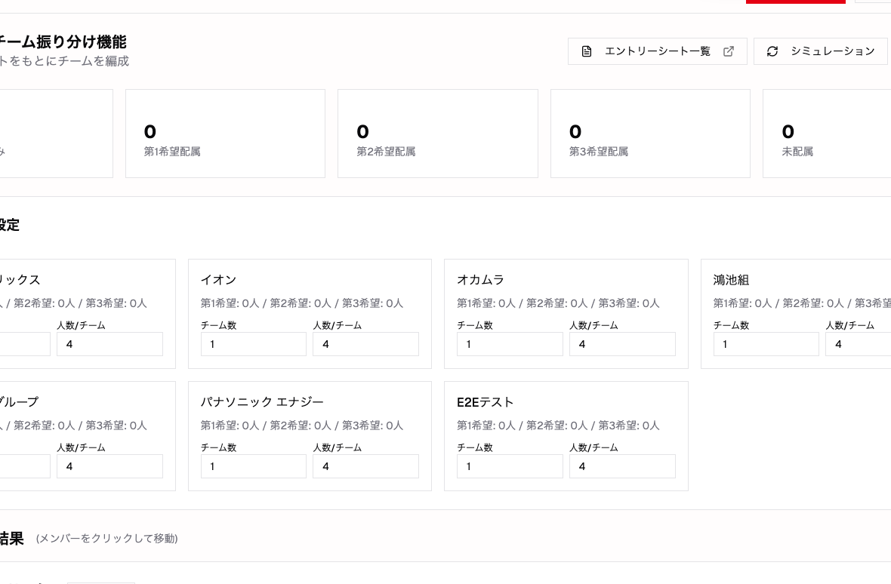Select the 未配属 stat card
This screenshot has height=584, width=891.
(827, 134)
